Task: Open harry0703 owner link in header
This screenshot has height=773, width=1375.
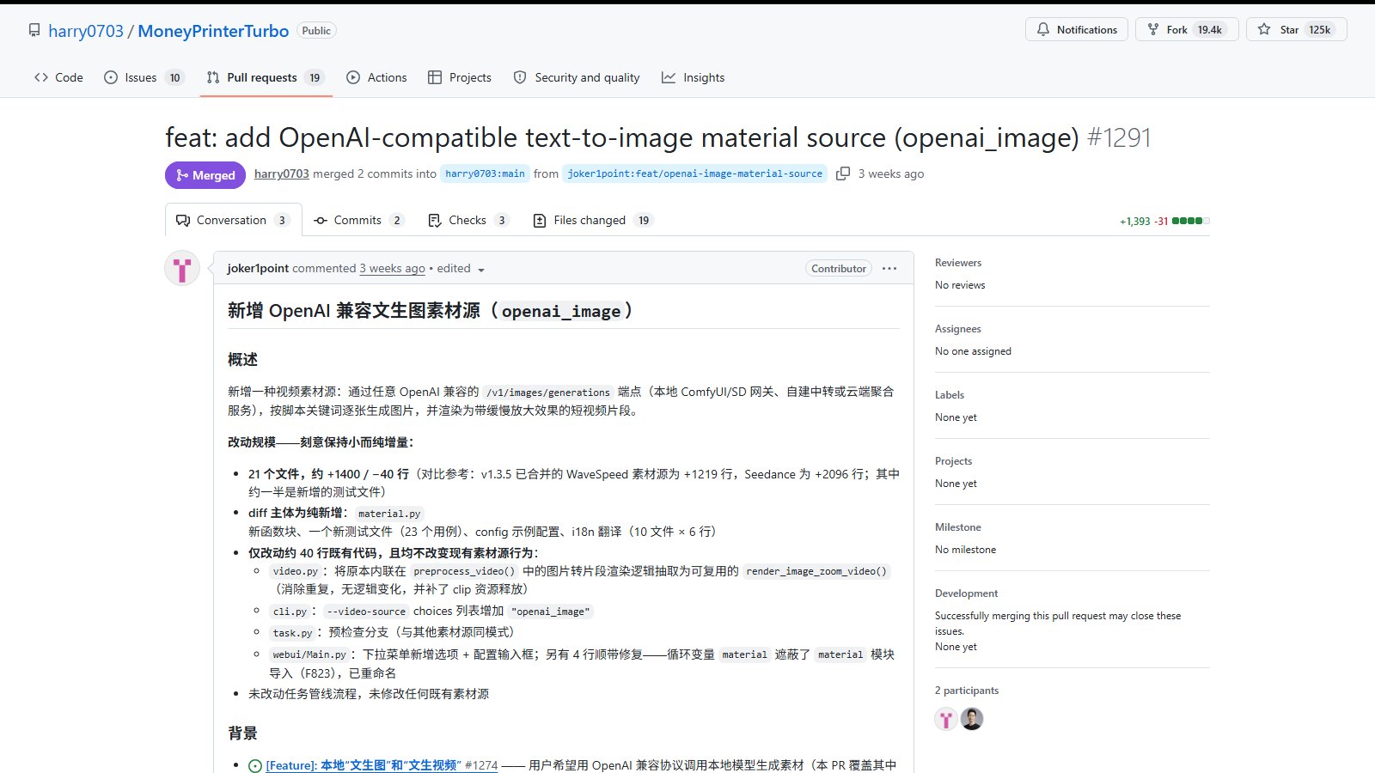Action: click(86, 31)
